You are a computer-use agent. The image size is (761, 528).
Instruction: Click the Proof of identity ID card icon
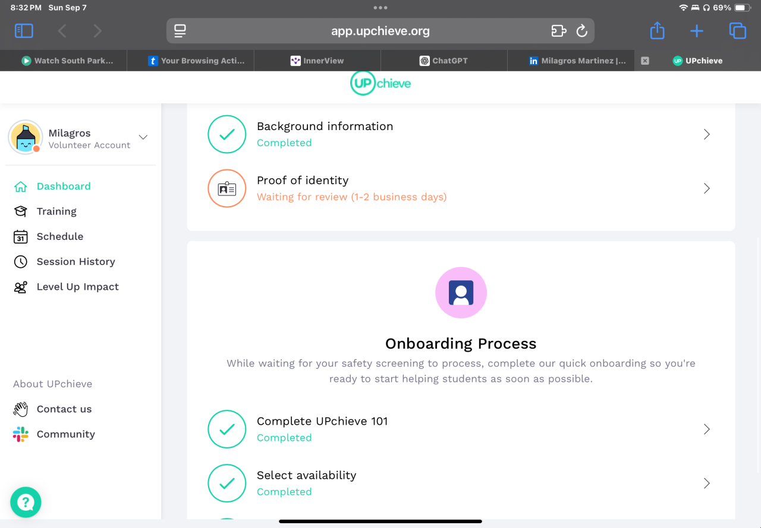(x=227, y=188)
